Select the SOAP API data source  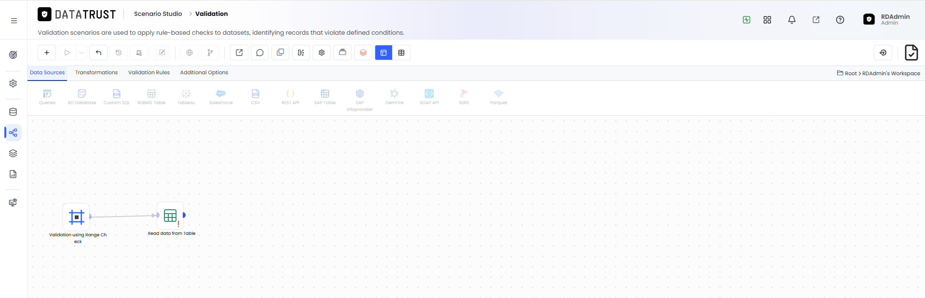[x=429, y=97]
